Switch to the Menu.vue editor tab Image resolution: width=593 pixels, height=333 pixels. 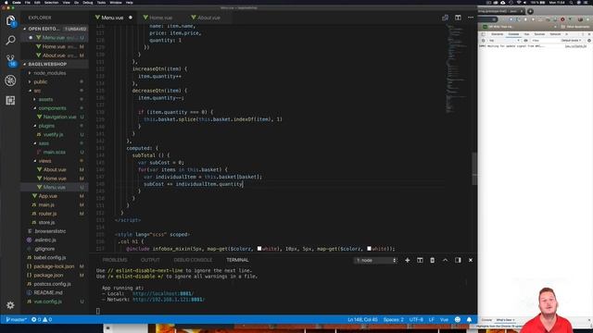pyautogui.click(x=112, y=18)
